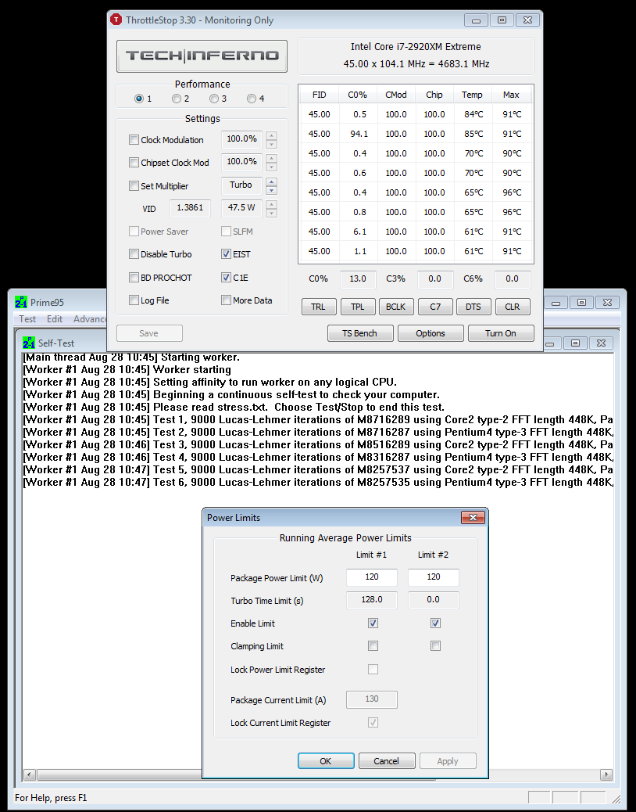This screenshot has height=812, width=636.
Task: Click Package Power Limit #2 field showing 120
Action: pos(434,577)
